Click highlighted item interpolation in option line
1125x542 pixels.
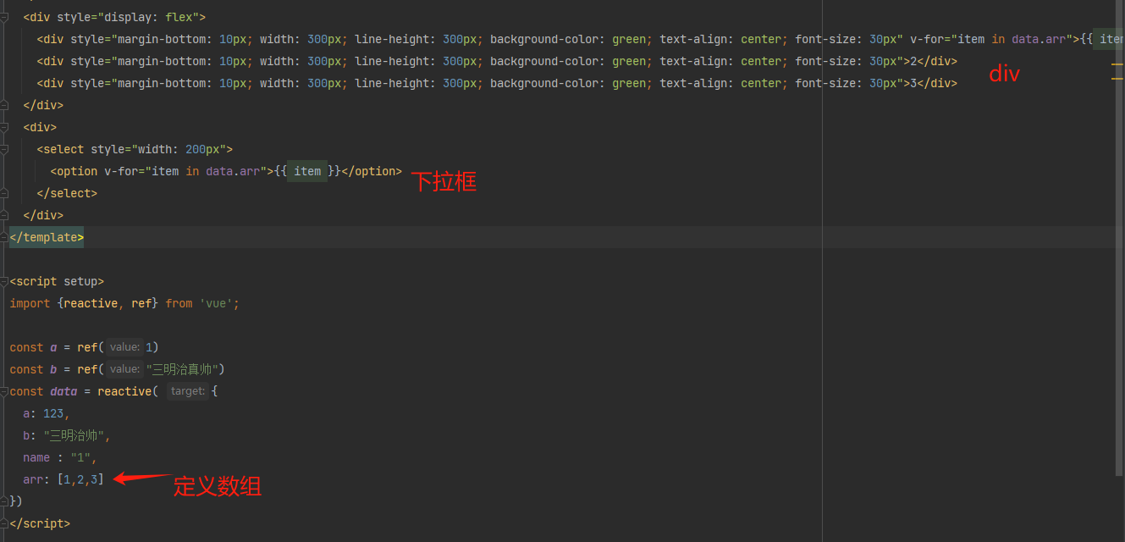click(307, 171)
